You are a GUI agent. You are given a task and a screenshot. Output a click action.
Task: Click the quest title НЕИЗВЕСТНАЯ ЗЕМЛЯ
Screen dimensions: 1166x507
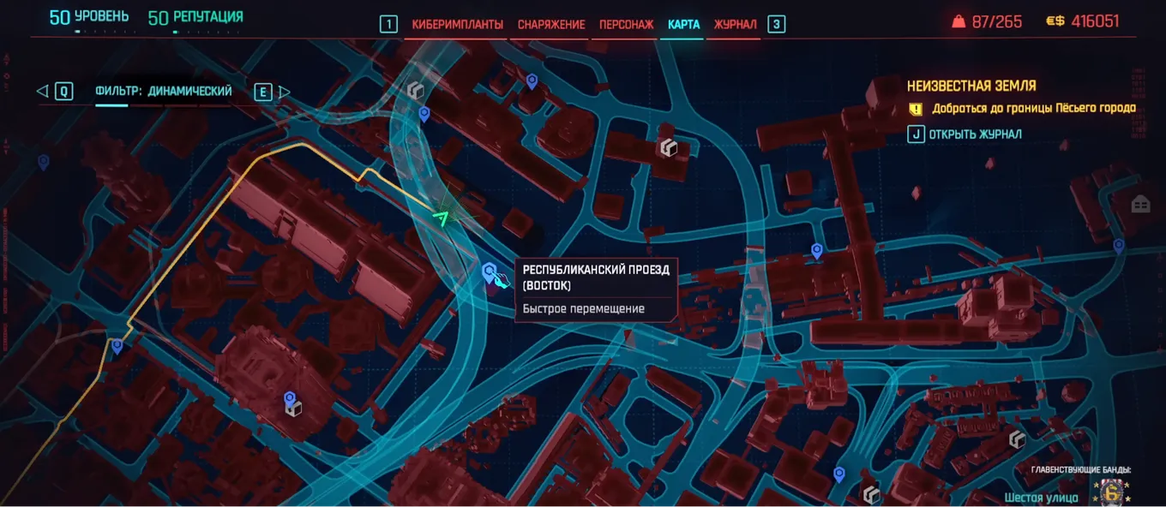tap(971, 86)
